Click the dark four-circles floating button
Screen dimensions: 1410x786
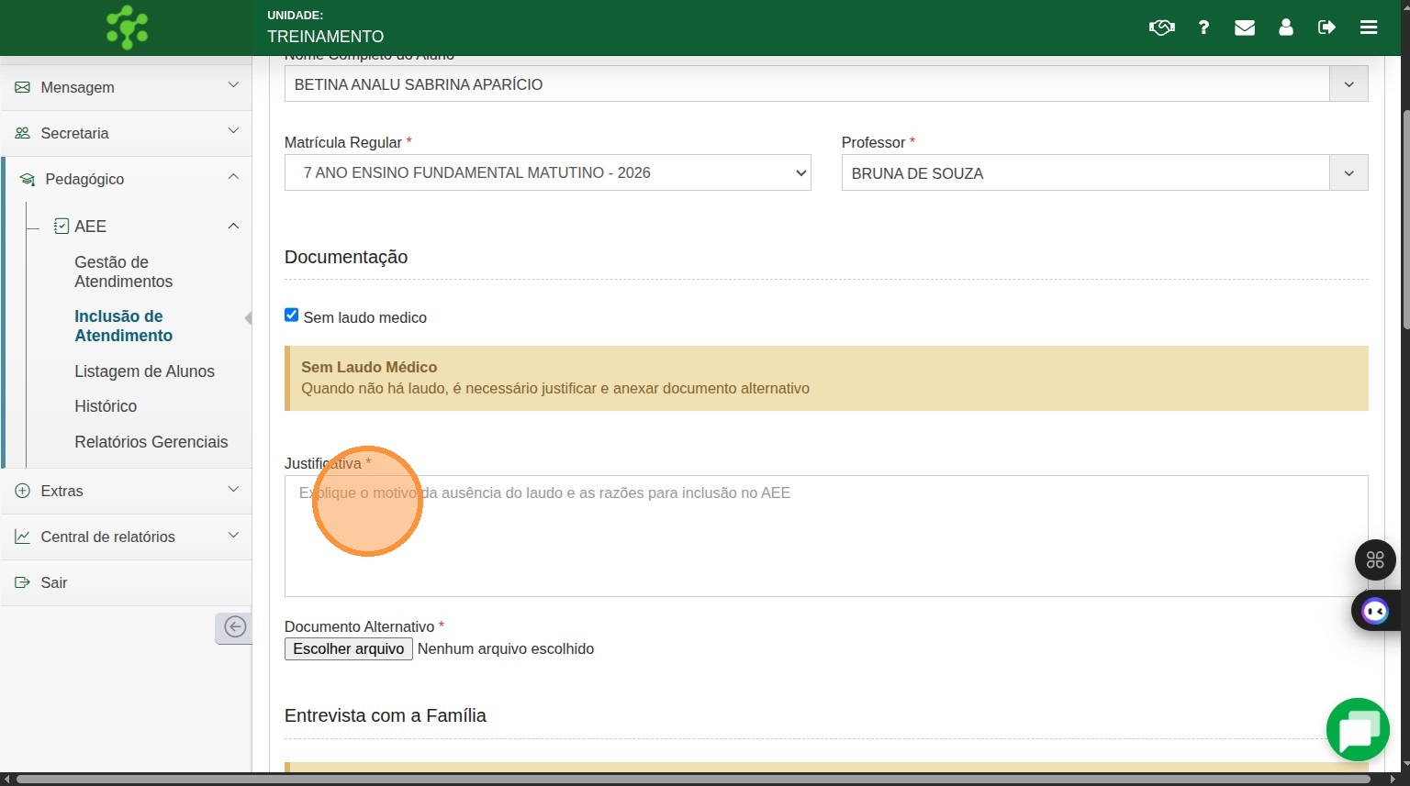pyautogui.click(x=1375, y=559)
